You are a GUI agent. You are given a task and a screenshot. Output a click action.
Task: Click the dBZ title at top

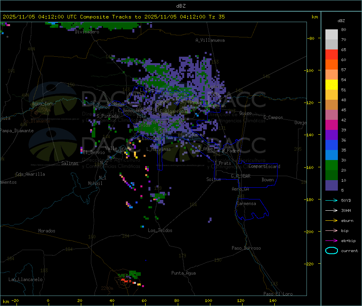point(181,6)
